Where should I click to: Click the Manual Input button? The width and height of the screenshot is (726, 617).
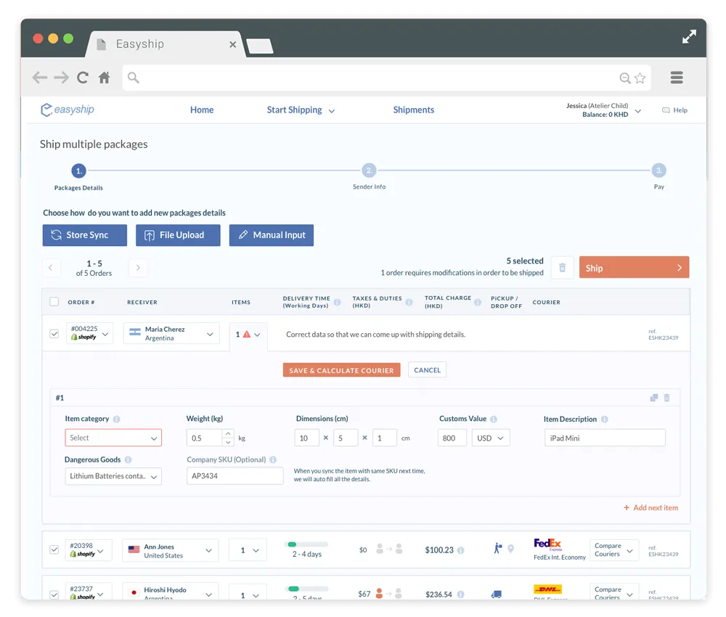(272, 235)
